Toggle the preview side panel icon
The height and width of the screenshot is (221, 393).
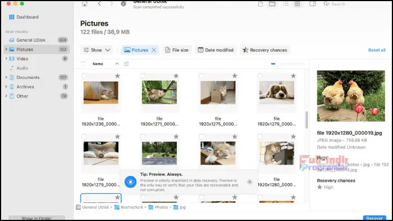[312, 4]
